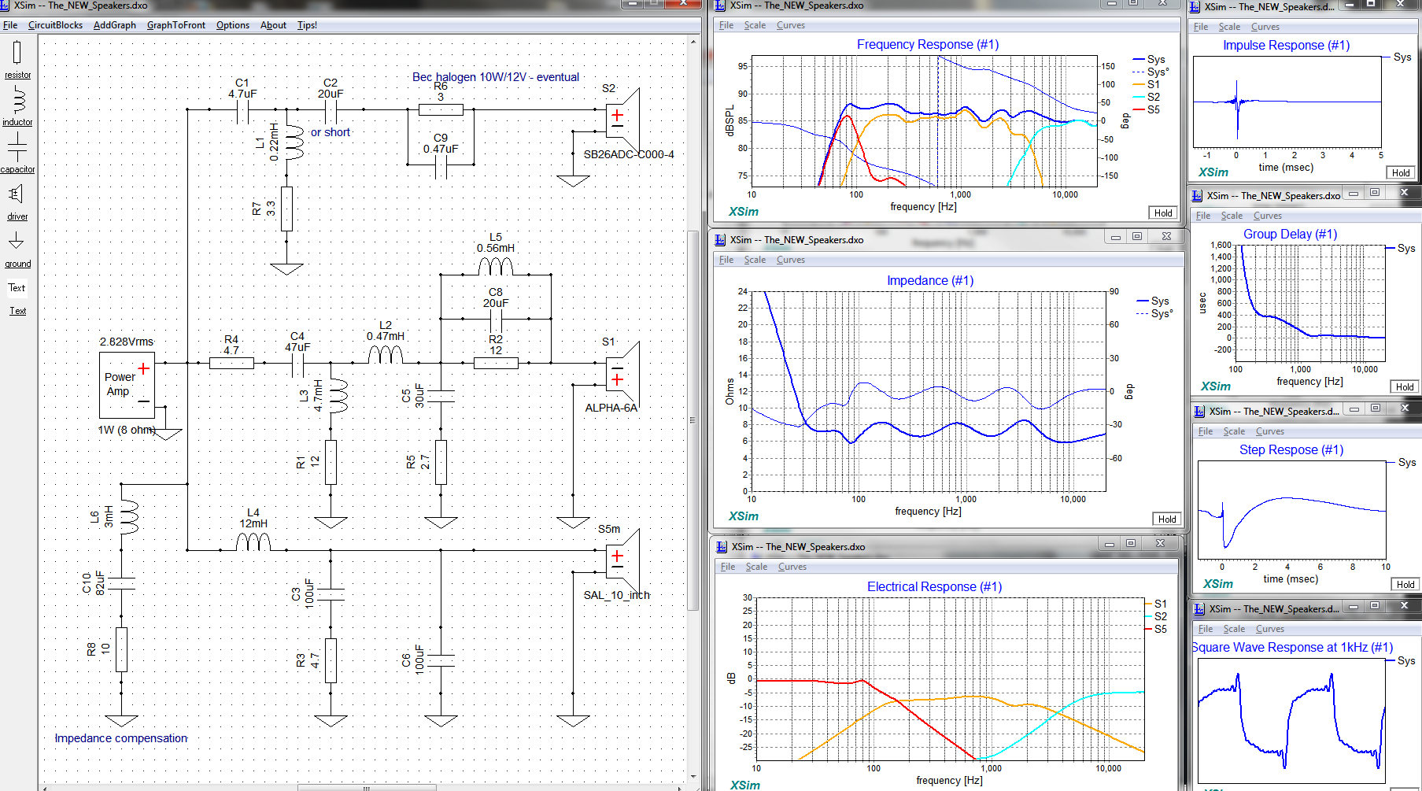Pick the underlined Text tool
The height and width of the screenshot is (791, 1422).
(x=17, y=311)
